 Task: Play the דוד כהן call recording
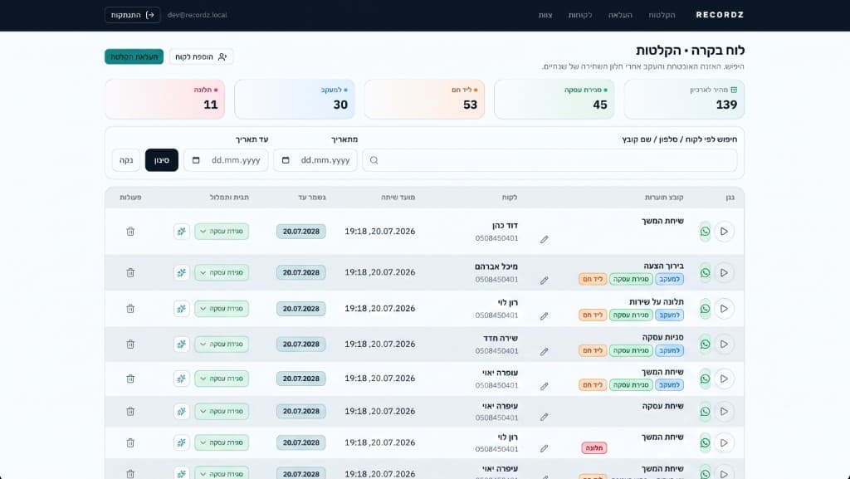click(x=724, y=232)
